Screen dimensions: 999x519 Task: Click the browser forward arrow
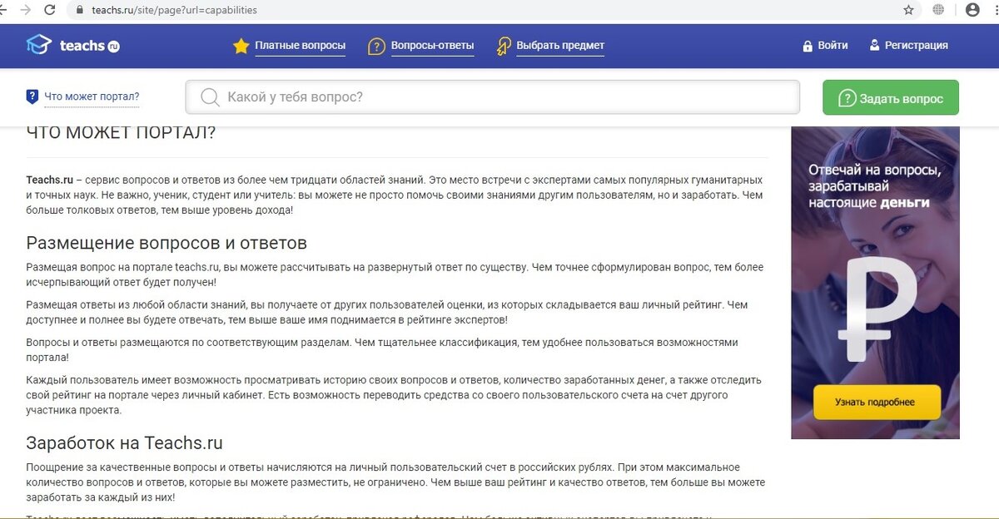[x=26, y=10]
